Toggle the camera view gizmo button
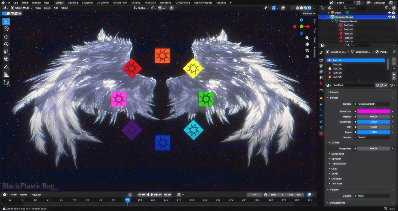The height and width of the screenshot is (211, 398). [x=307, y=50]
